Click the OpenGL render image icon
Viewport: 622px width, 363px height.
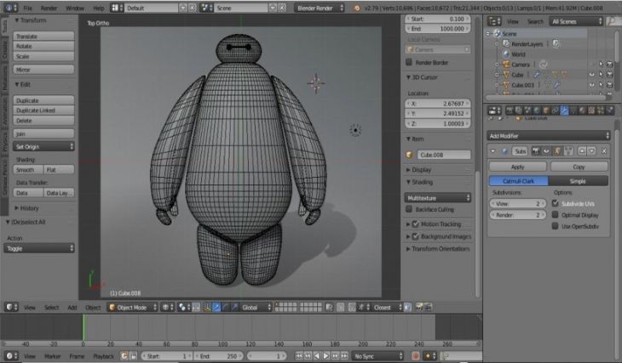tap(419, 307)
